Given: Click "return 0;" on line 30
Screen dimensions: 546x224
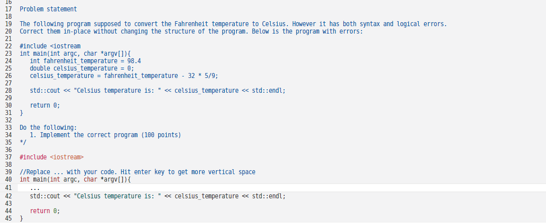Looking at the screenshot, I should [x=45, y=105].
